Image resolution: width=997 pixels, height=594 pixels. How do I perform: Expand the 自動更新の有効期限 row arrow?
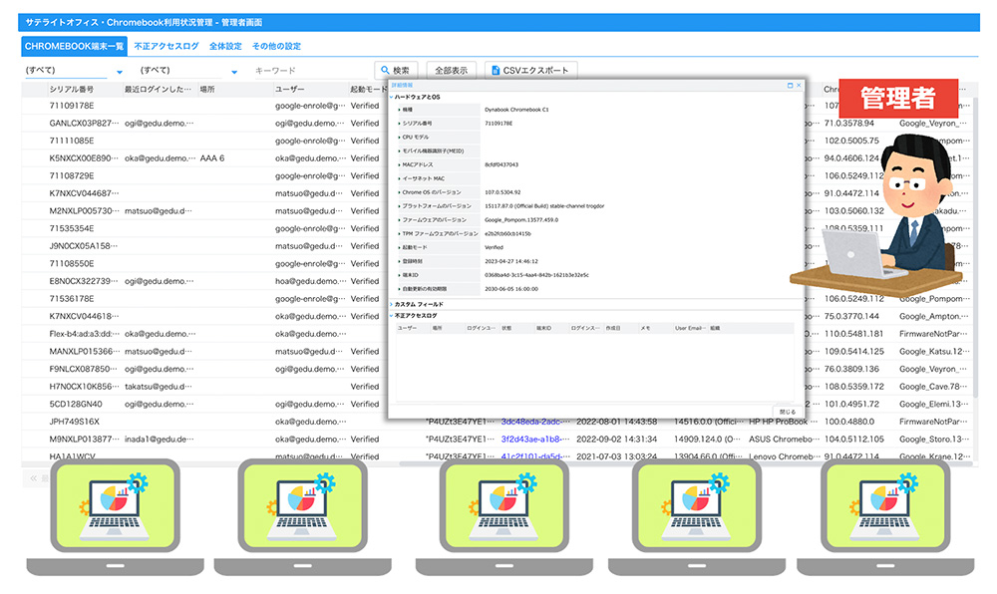tap(400, 289)
